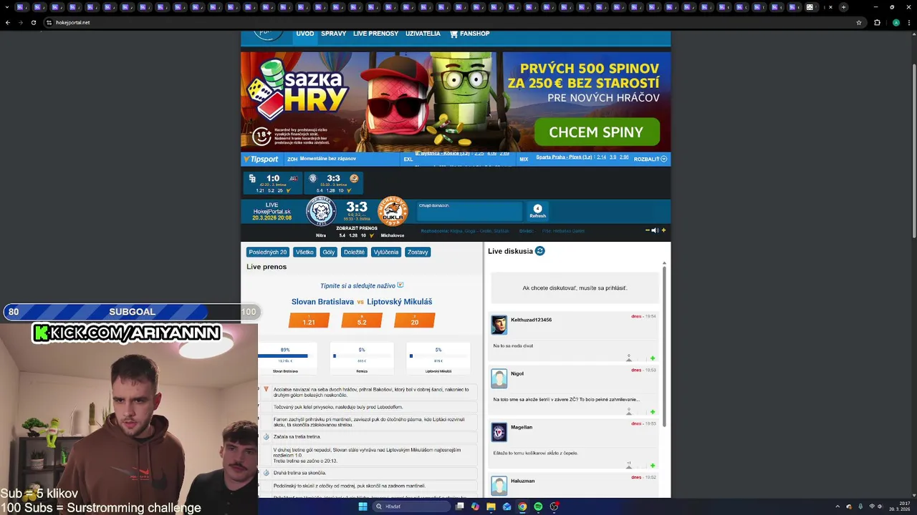Reload the page with the browser refresh button

[33, 22]
